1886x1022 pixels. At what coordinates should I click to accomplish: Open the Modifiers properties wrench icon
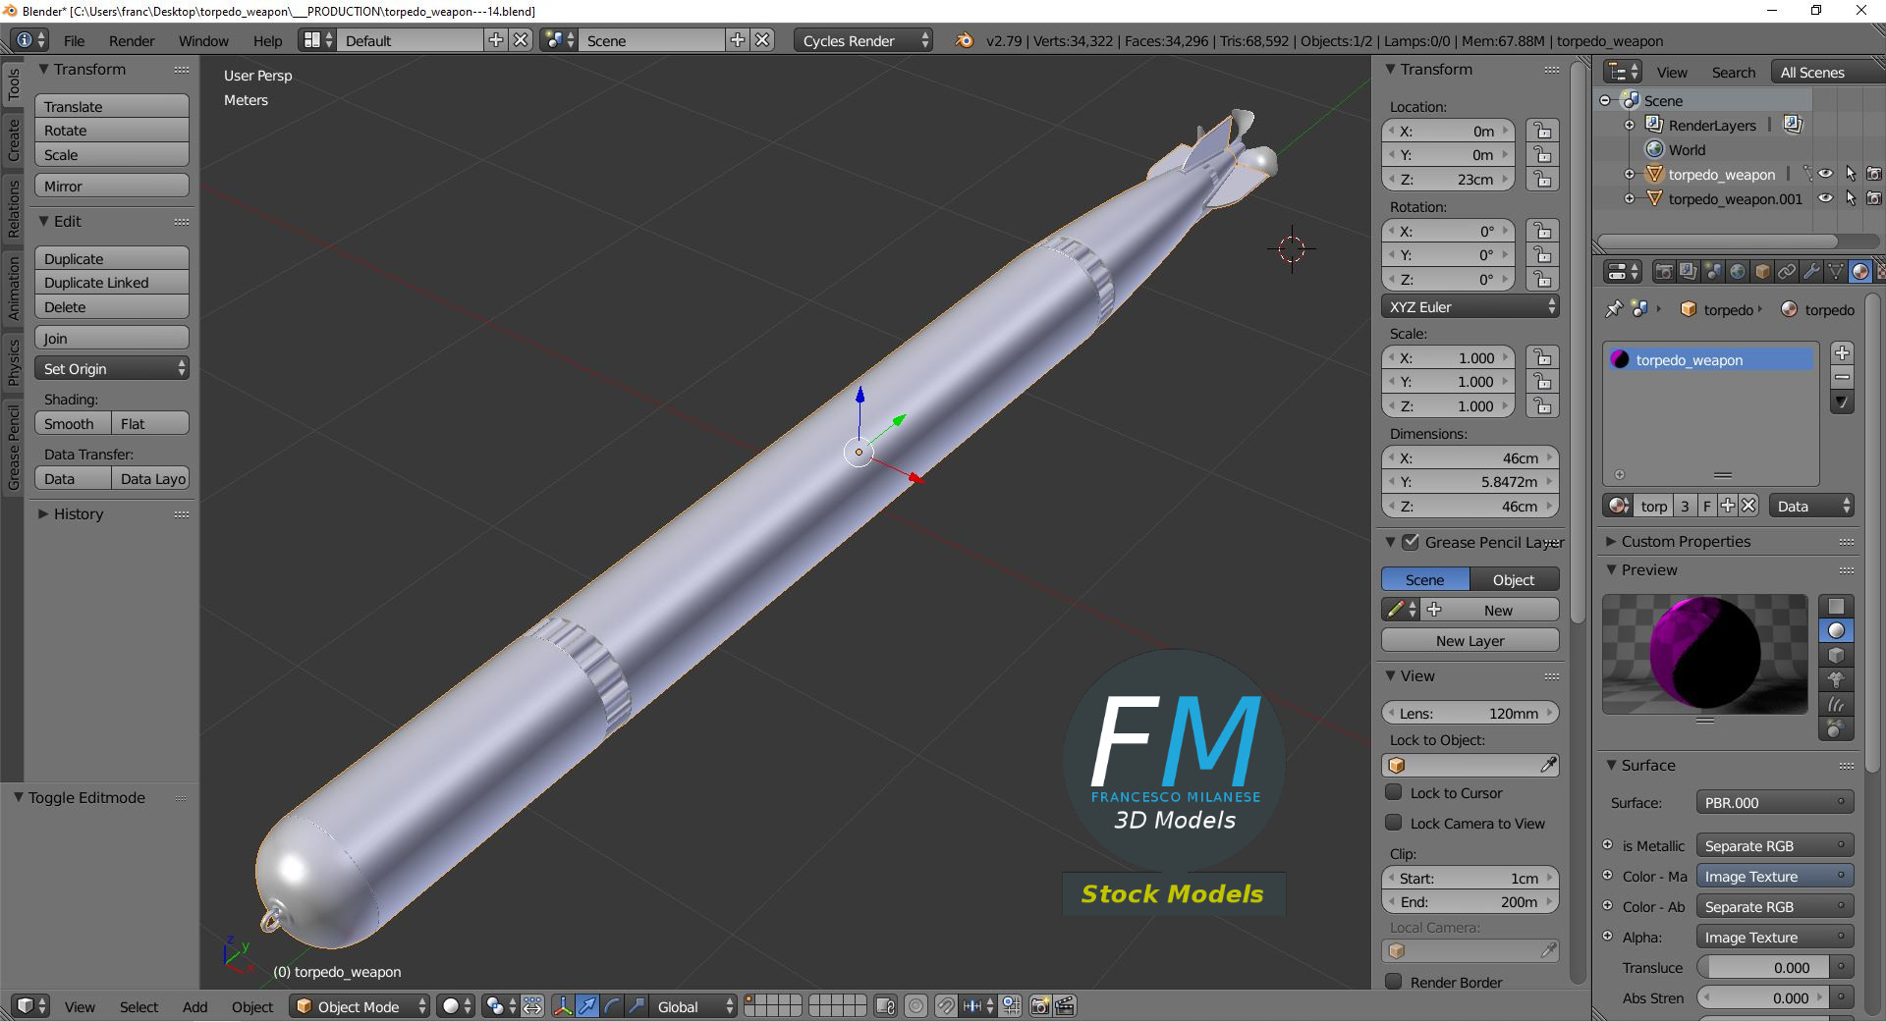[x=1811, y=272]
